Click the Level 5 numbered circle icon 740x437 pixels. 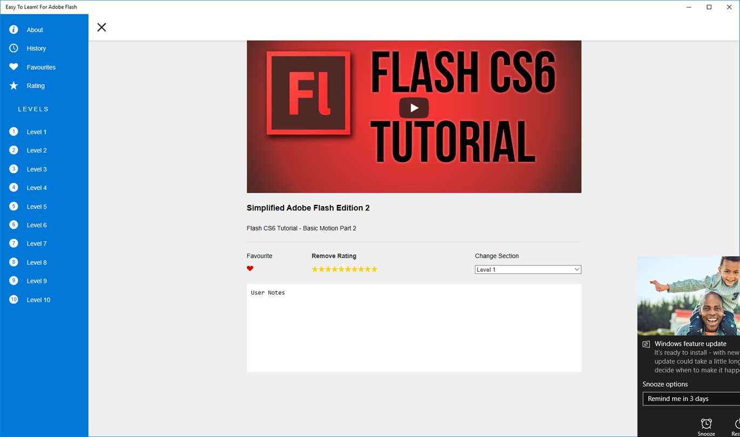pos(14,206)
